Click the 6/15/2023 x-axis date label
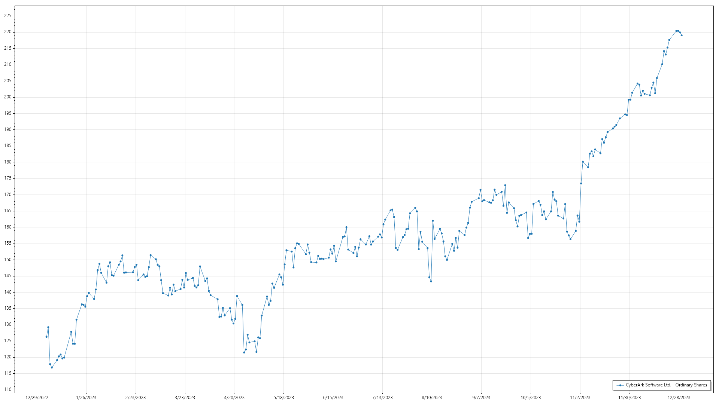 (x=333, y=397)
